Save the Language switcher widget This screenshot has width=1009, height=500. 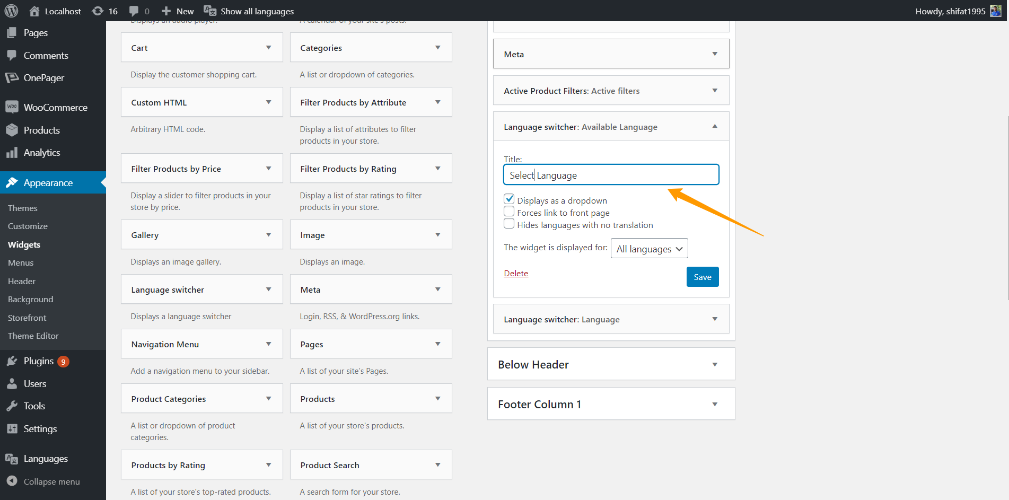703,277
